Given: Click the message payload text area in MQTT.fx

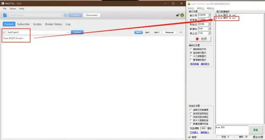Looking at the screenshot, I should click(x=93, y=87).
